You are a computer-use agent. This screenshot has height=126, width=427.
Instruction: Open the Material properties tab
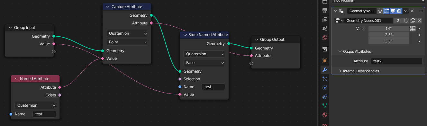(325, 114)
